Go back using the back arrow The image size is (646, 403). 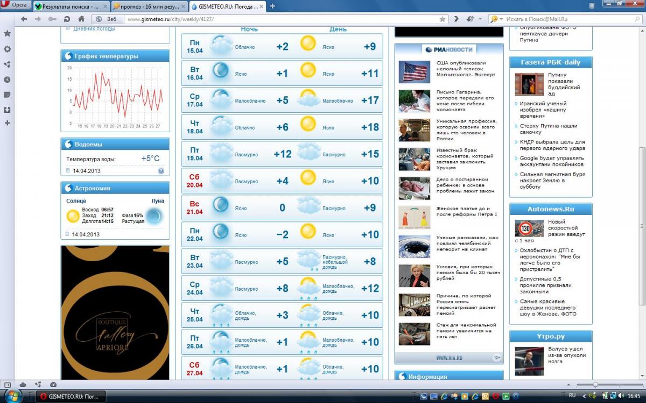pos(24,19)
